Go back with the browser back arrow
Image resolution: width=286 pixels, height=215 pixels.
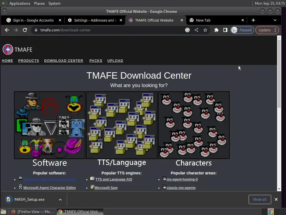point(7,30)
